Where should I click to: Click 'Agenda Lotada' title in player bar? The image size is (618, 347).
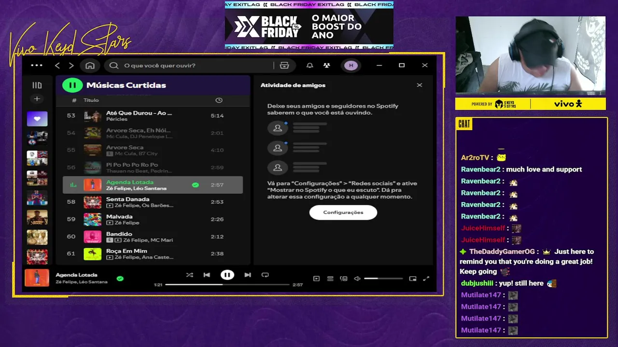[x=76, y=275]
